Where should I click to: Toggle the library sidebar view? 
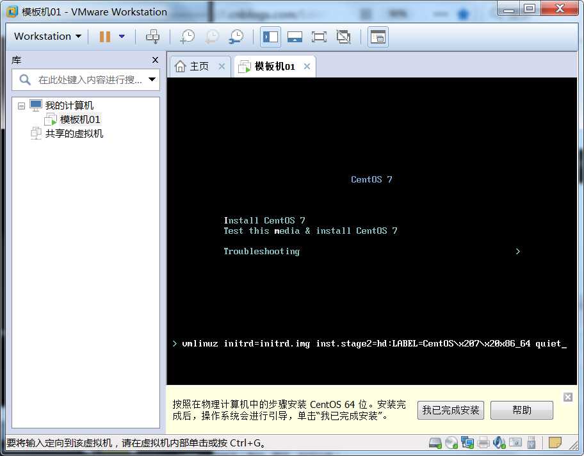coord(270,37)
